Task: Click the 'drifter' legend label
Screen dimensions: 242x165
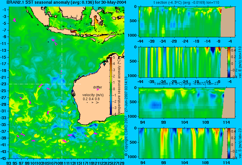Action: [x=98, y=87]
